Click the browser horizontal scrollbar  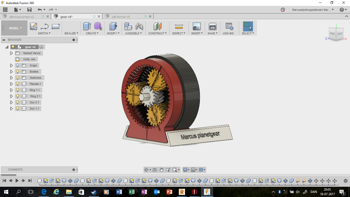pos(9,175)
